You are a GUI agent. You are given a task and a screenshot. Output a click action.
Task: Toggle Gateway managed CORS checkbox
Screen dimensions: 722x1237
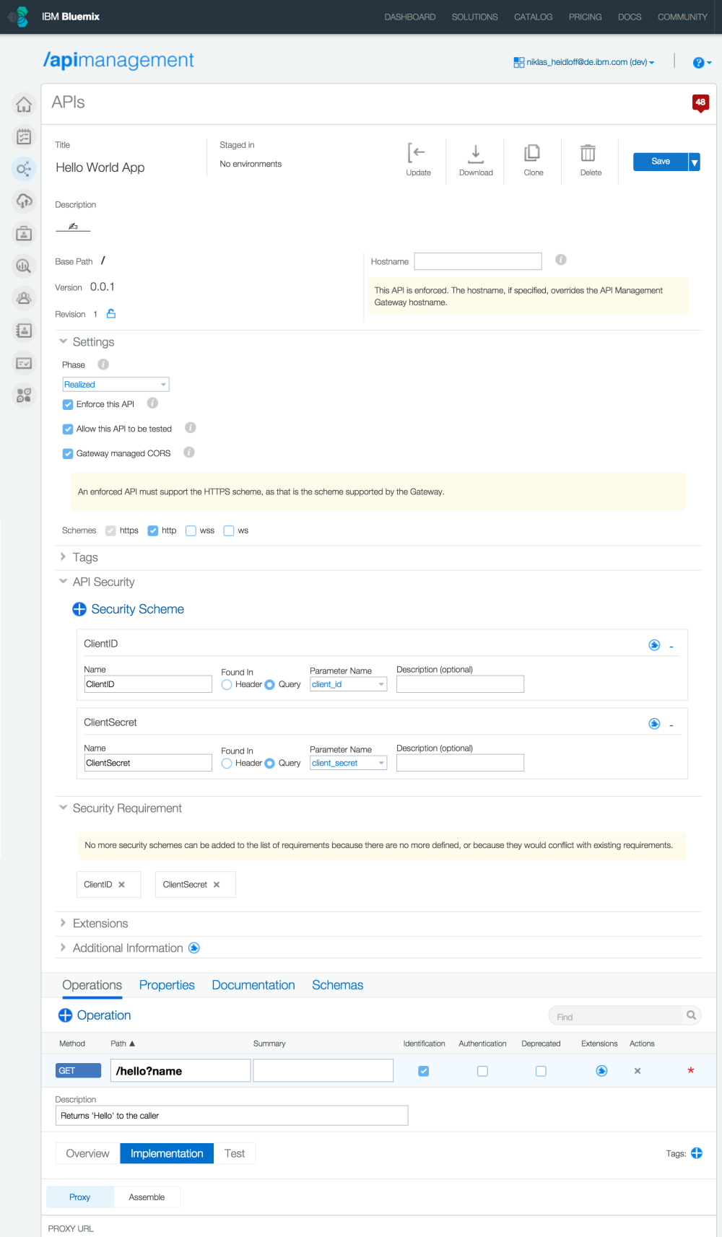click(68, 454)
